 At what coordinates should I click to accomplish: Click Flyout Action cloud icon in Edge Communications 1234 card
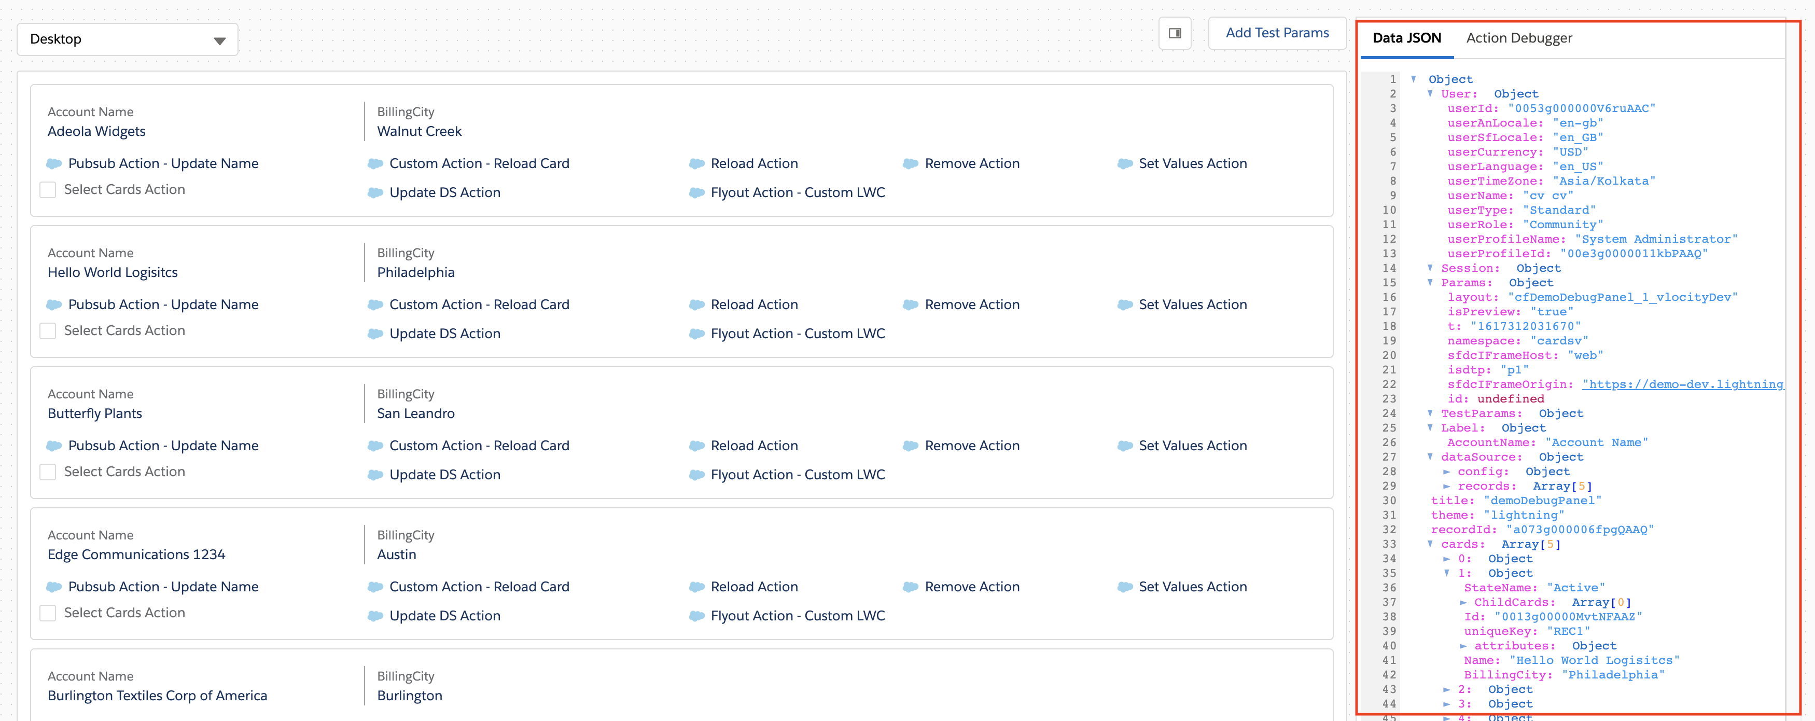click(x=697, y=615)
